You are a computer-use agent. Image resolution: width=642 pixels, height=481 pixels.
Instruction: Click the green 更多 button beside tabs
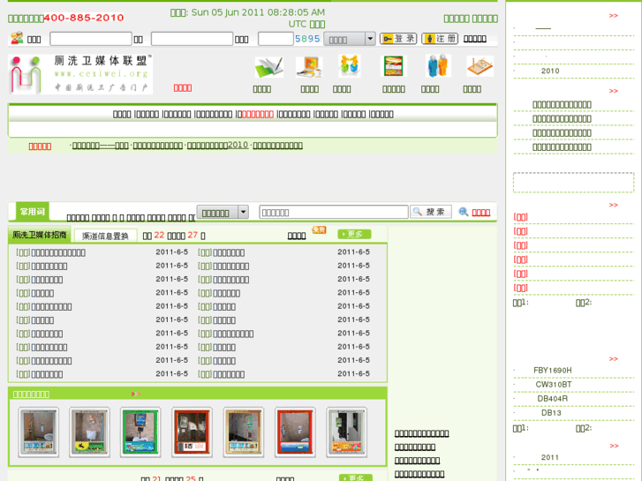tap(354, 234)
